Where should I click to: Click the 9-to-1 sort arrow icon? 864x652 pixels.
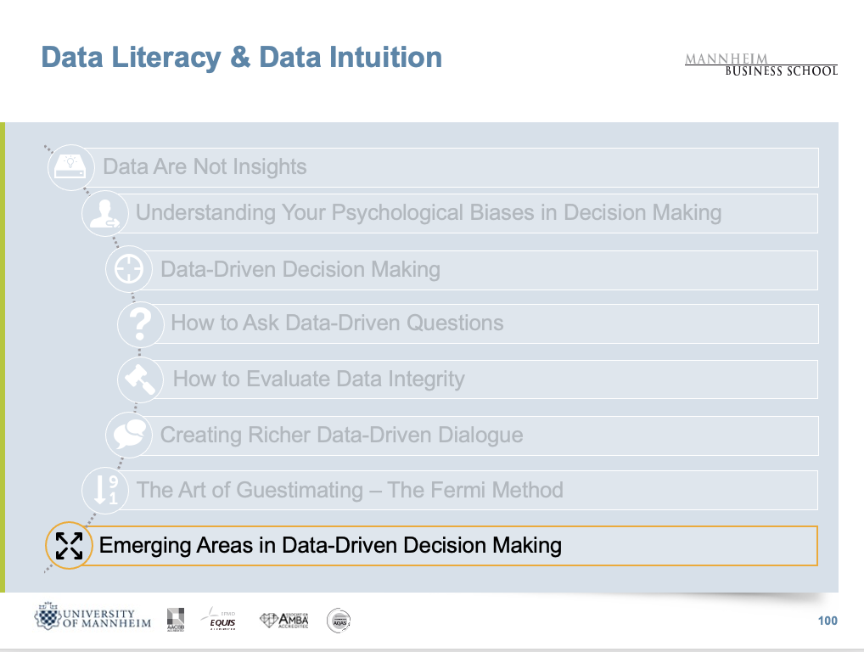[x=104, y=490]
